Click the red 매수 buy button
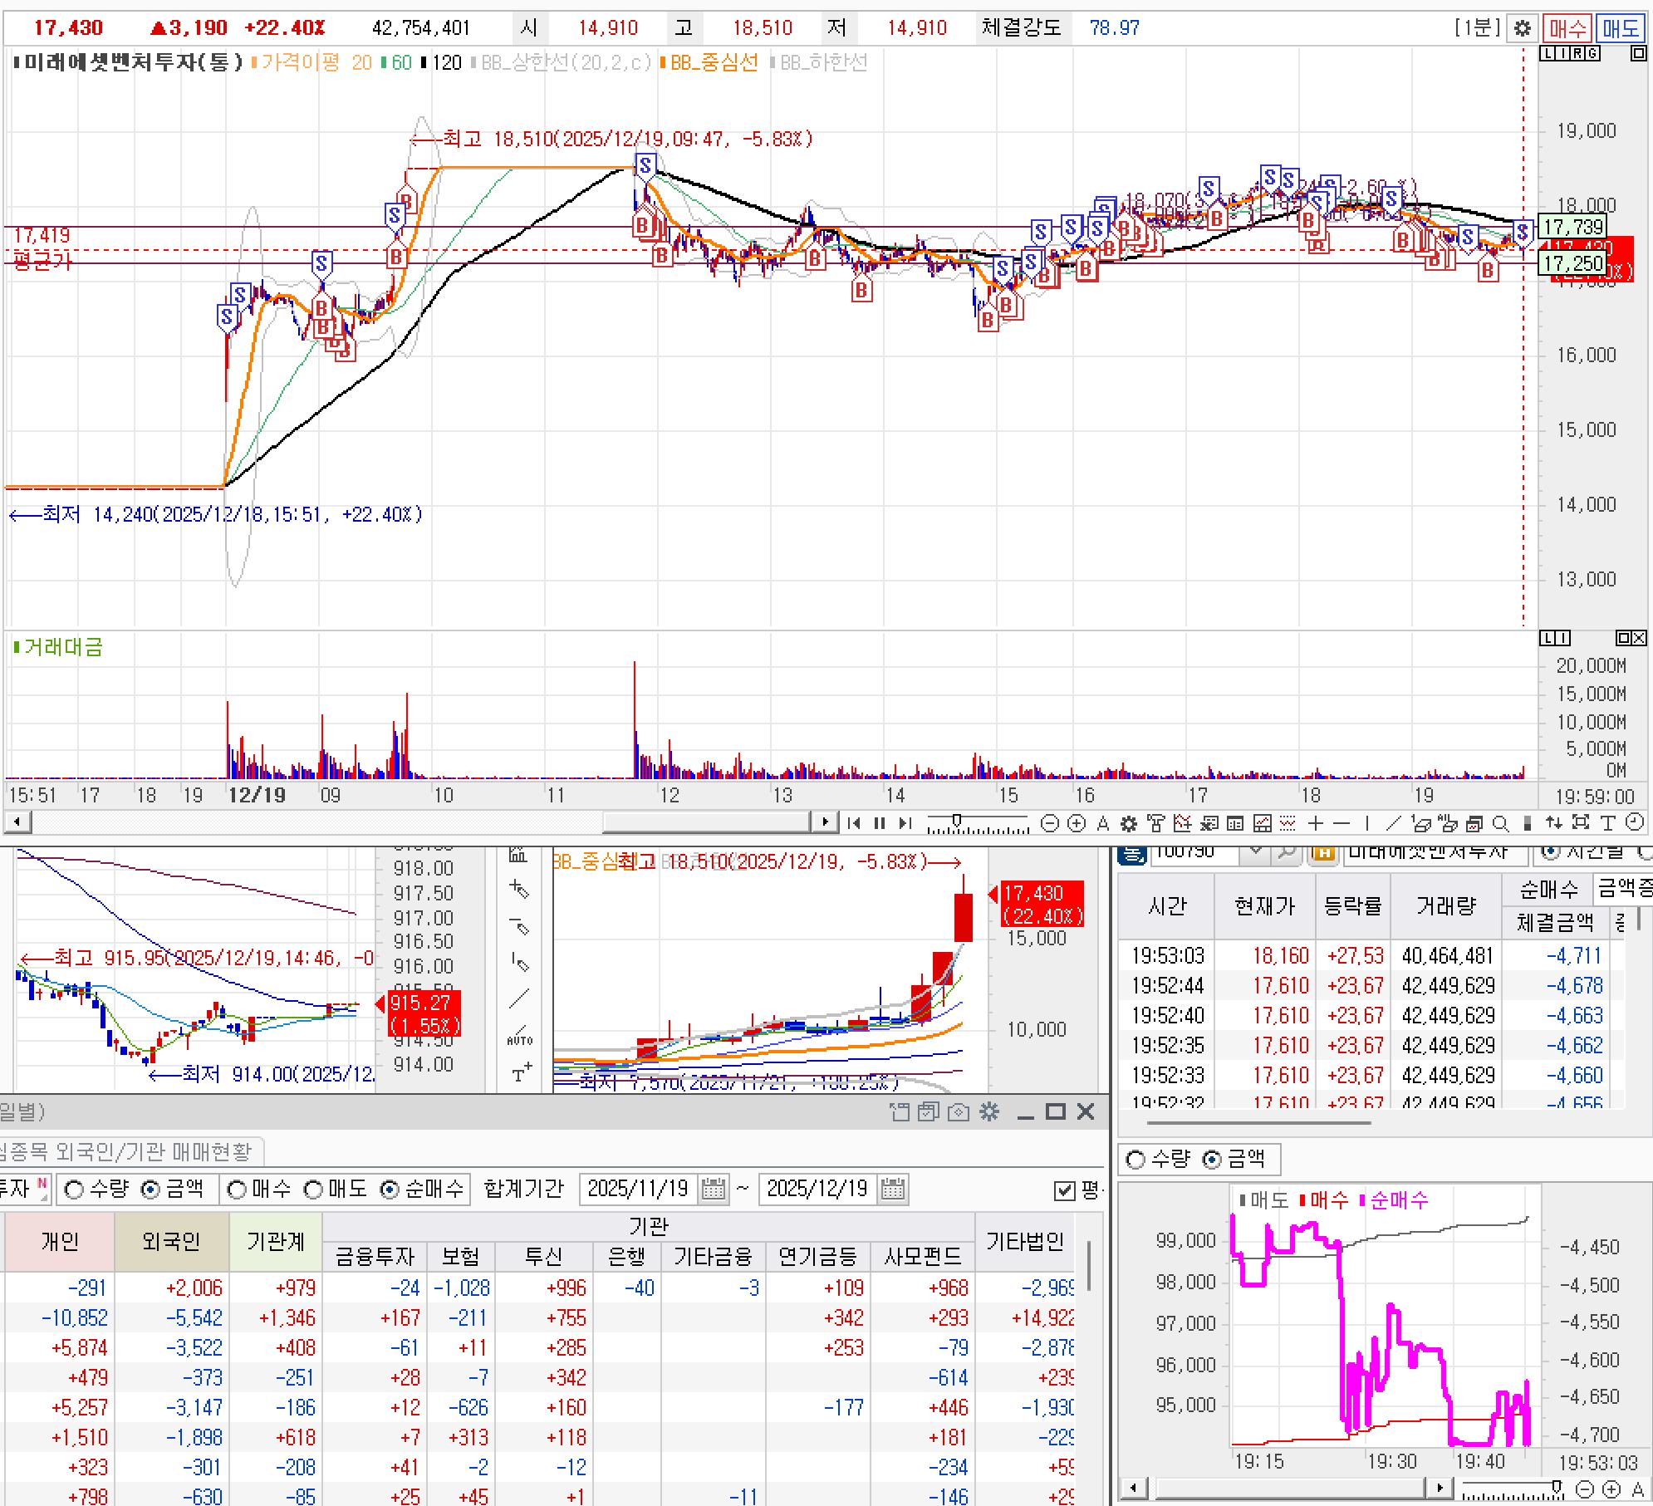 point(1567,28)
